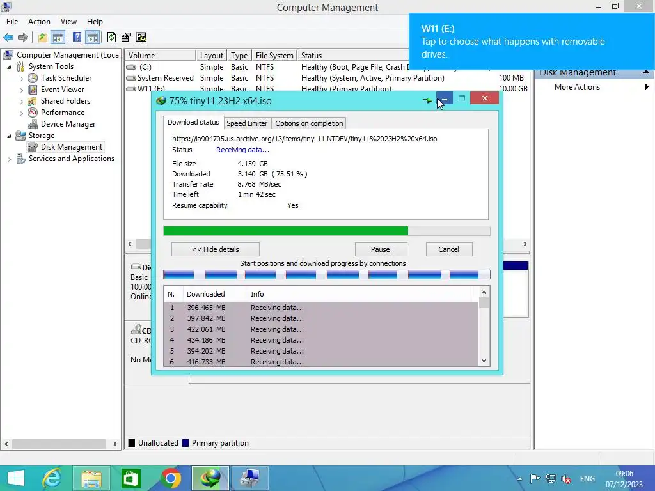Expand the Event Viewer node arrow
Image resolution: width=655 pixels, height=491 pixels.
[x=21, y=90]
